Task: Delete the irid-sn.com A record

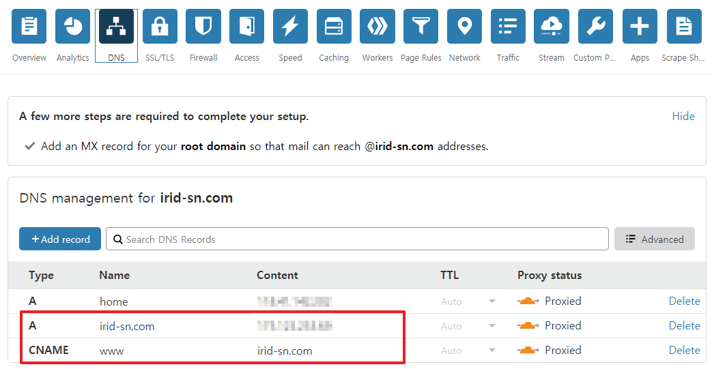Action: click(x=684, y=325)
